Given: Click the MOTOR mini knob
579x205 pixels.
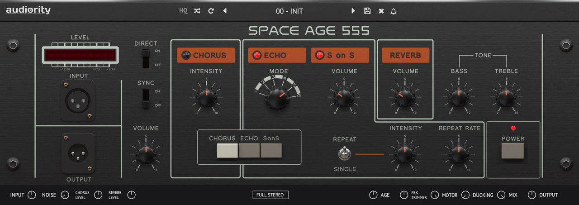Looking at the screenshot, I should click(435, 195).
